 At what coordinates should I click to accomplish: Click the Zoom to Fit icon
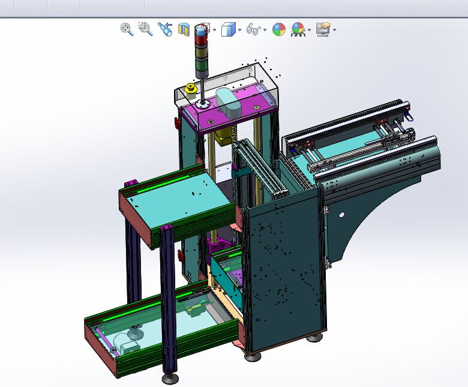[127, 29]
